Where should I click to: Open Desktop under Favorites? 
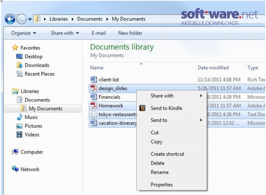point(34,57)
